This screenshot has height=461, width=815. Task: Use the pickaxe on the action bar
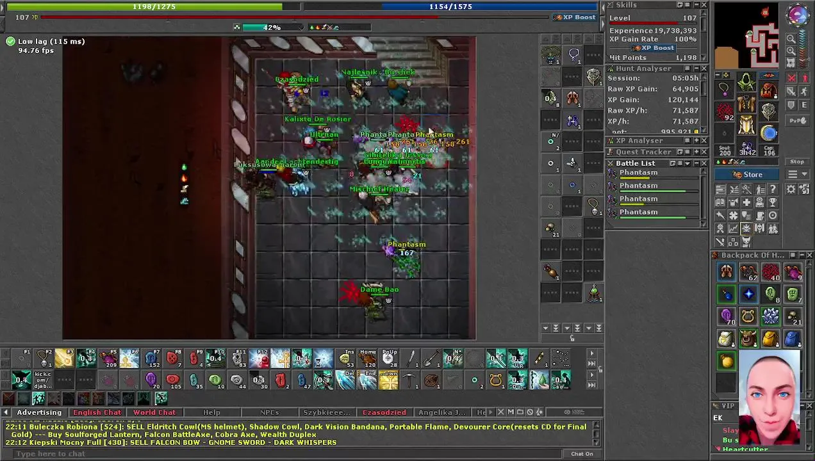point(409,380)
